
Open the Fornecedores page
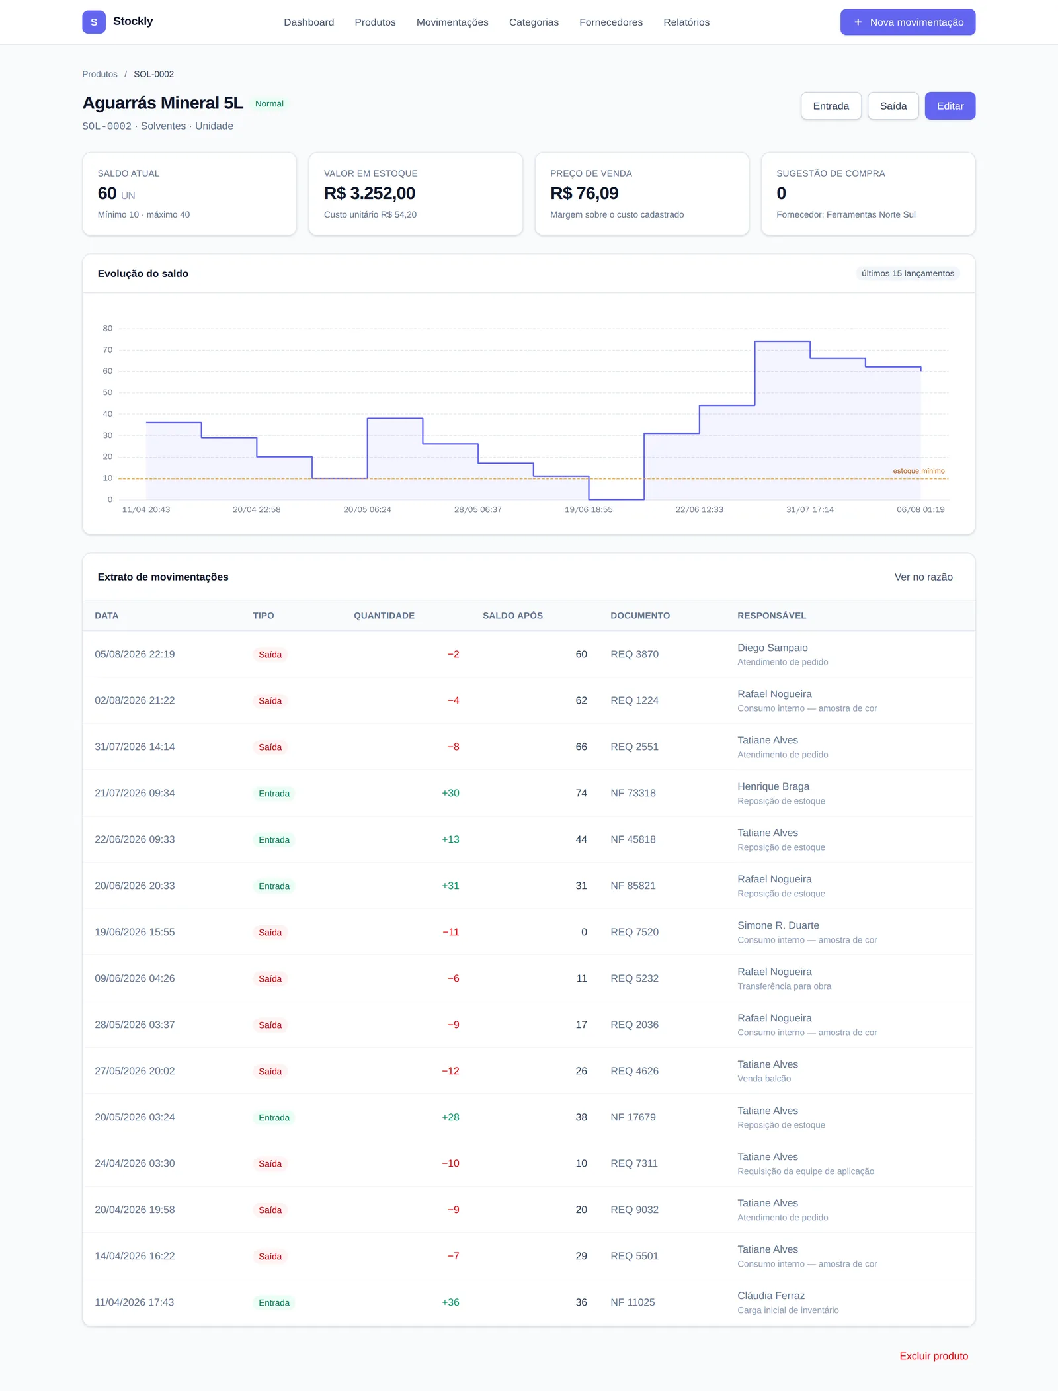611,22
